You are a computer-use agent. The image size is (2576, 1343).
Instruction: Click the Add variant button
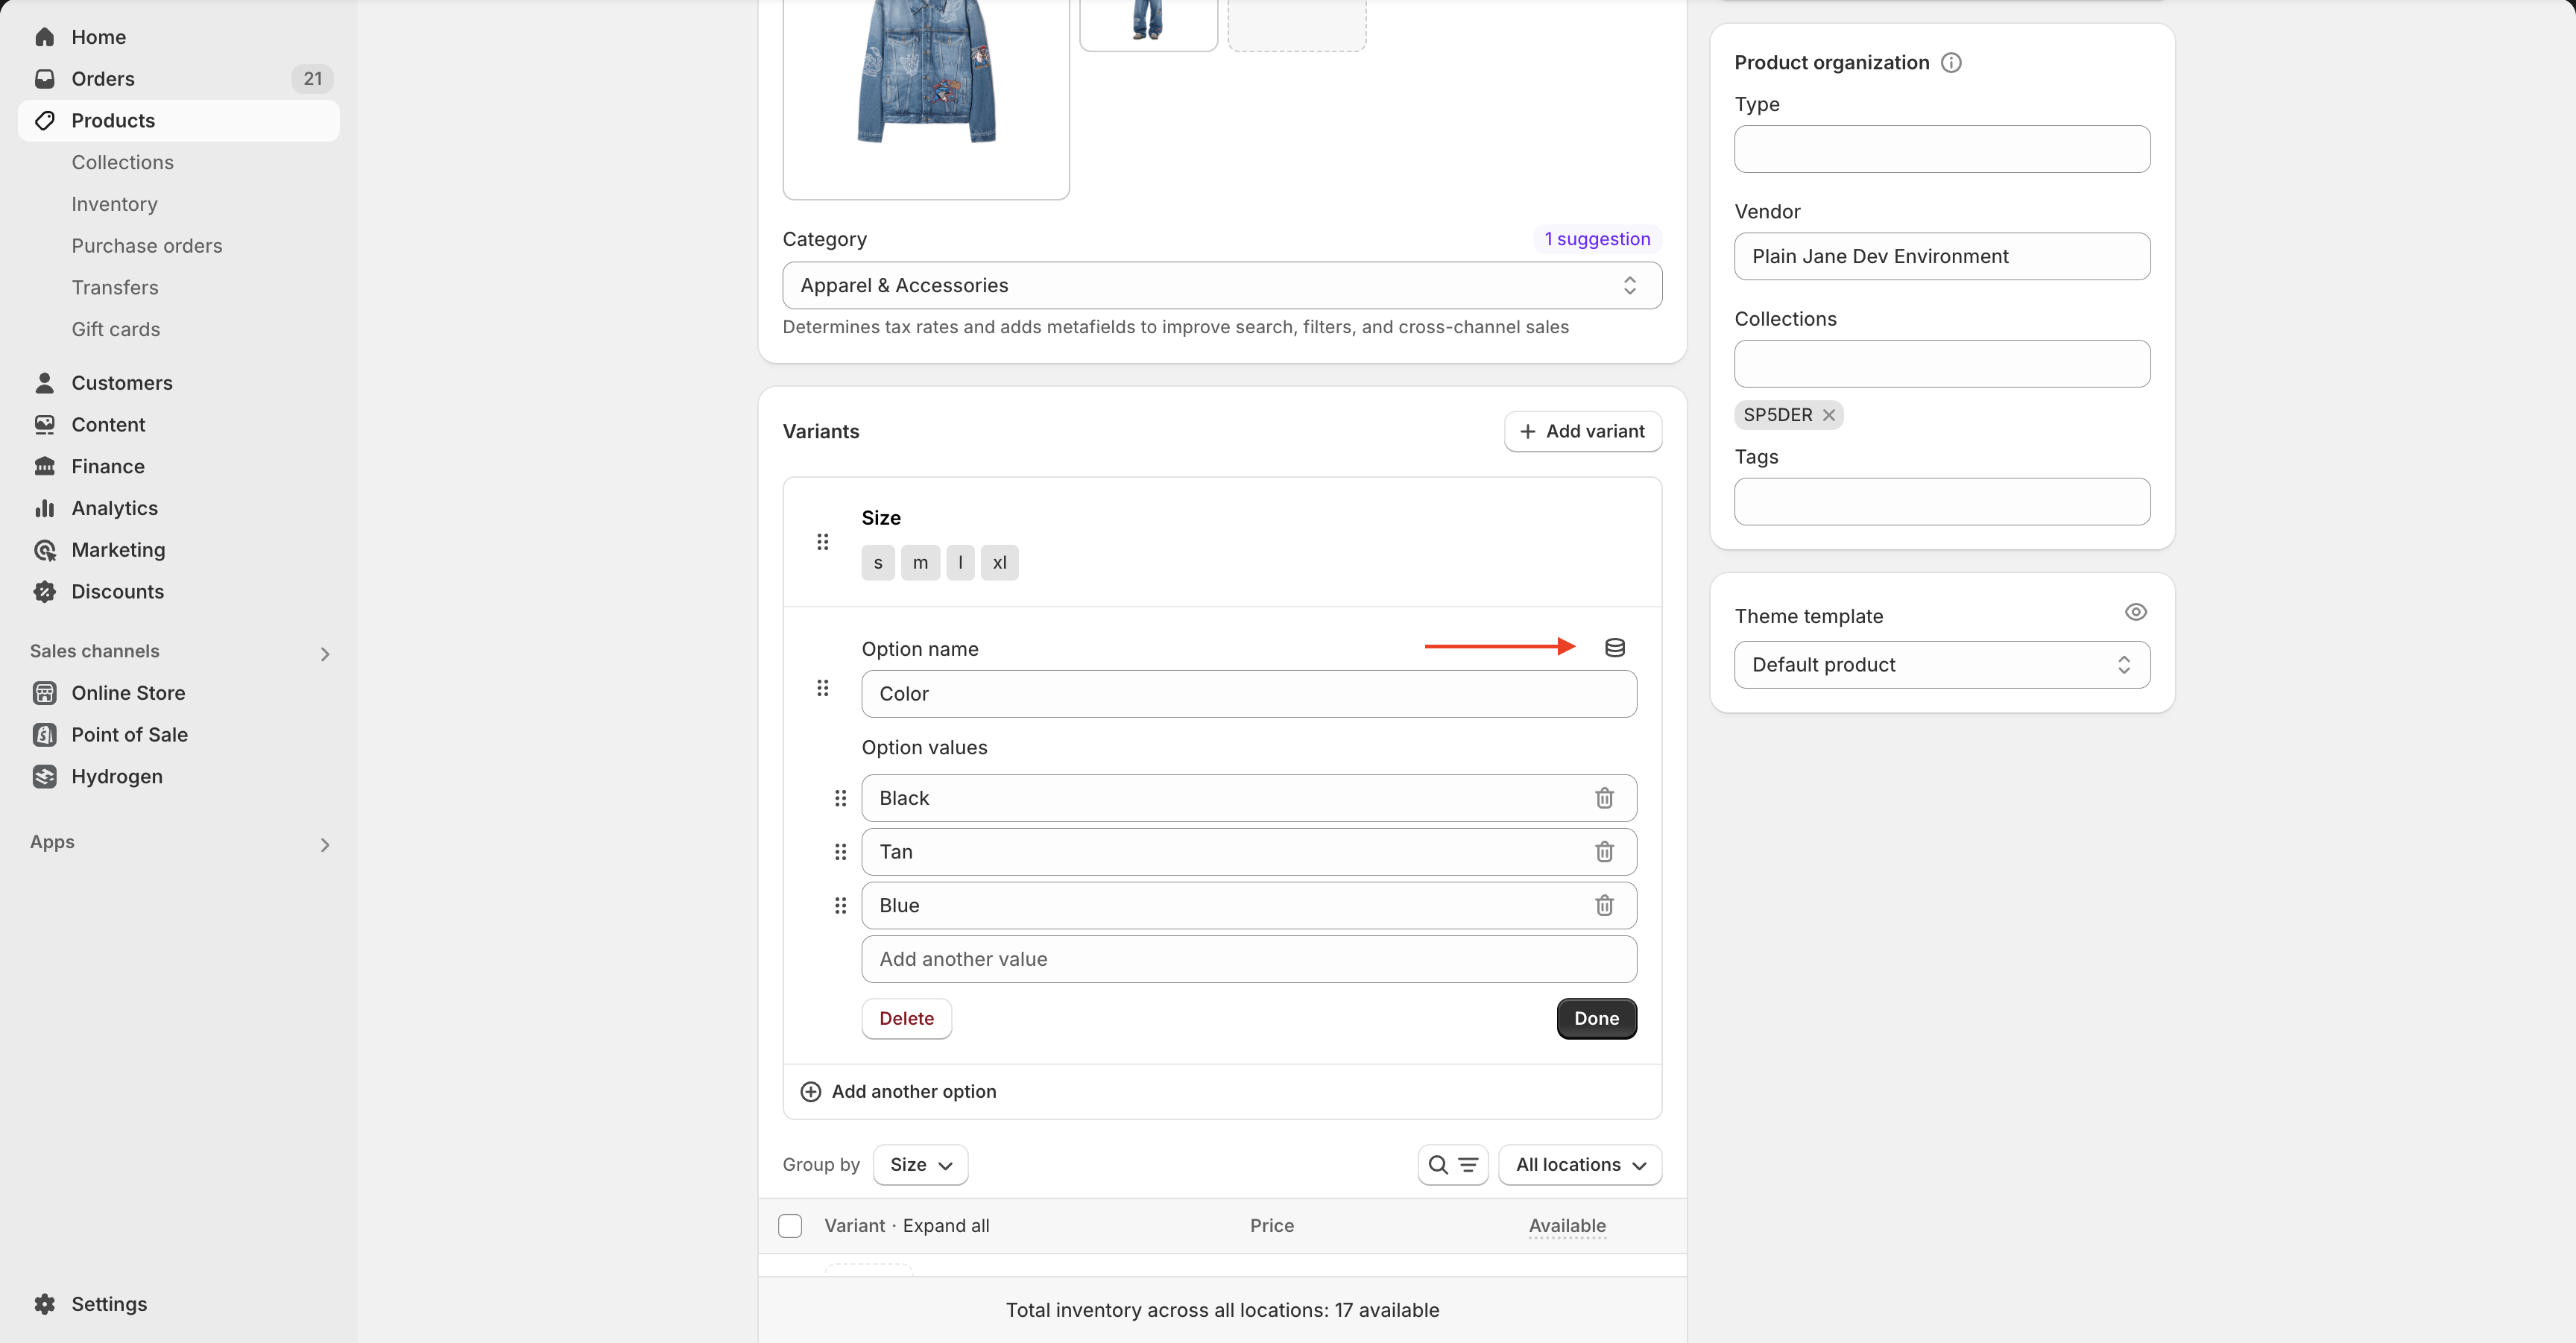click(x=1582, y=432)
